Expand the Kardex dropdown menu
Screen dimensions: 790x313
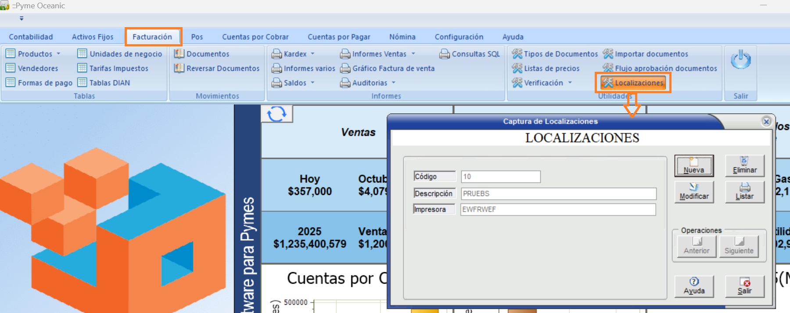pos(313,54)
